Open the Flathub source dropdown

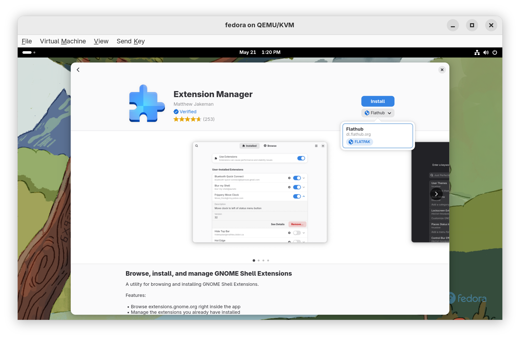pyautogui.click(x=378, y=113)
